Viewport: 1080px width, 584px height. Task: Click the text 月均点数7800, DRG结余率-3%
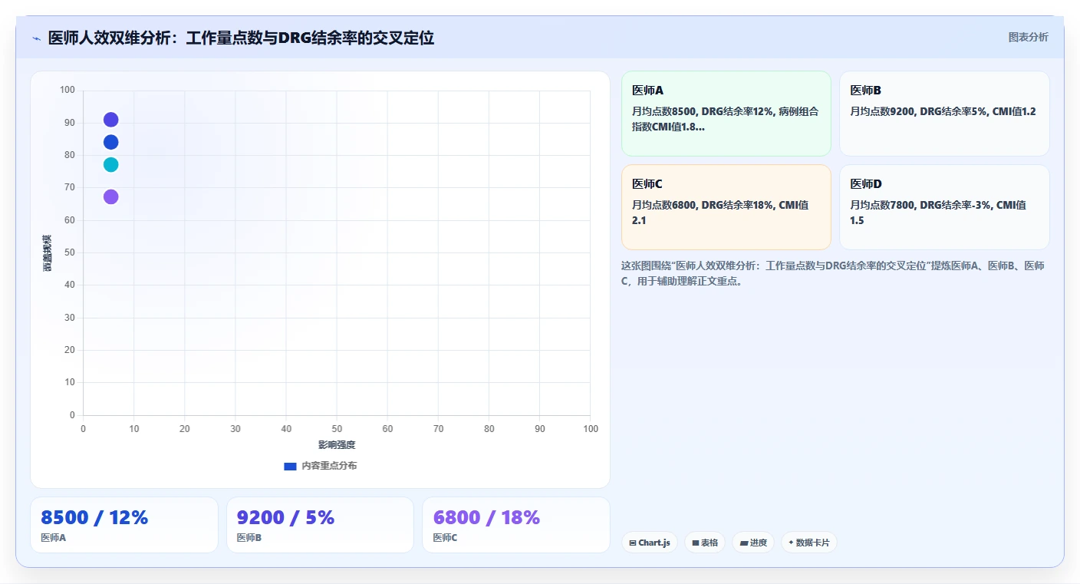tap(920, 205)
